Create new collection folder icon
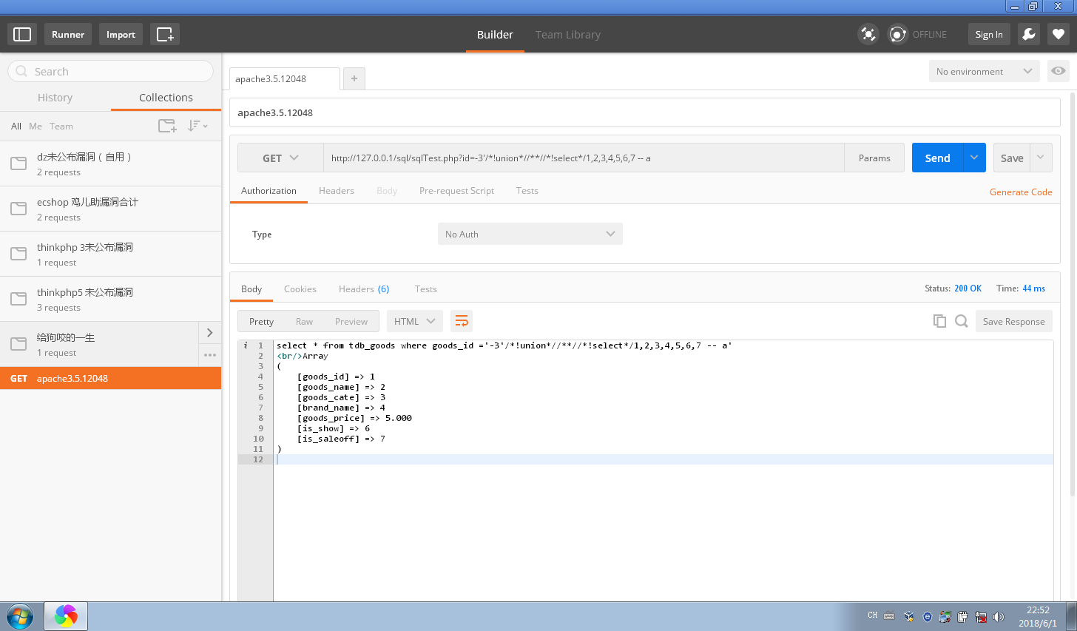The height and width of the screenshot is (631, 1077). point(168,126)
